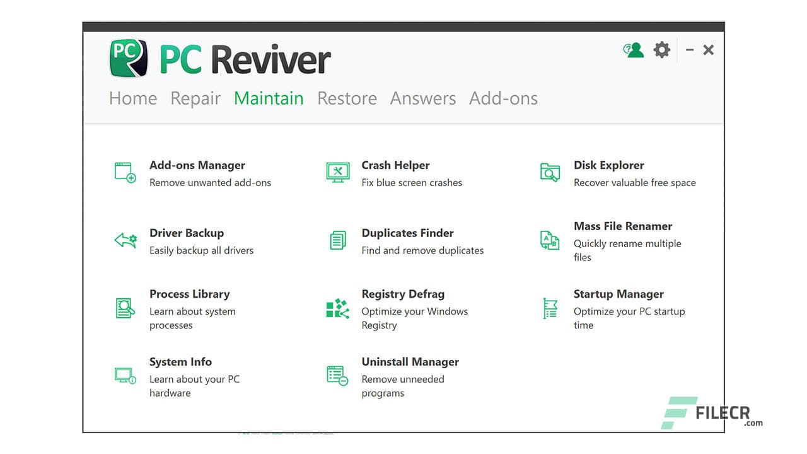The image size is (807, 454).
Task: Open the Add-ons Manager tool
Action: pyautogui.click(x=197, y=165)
